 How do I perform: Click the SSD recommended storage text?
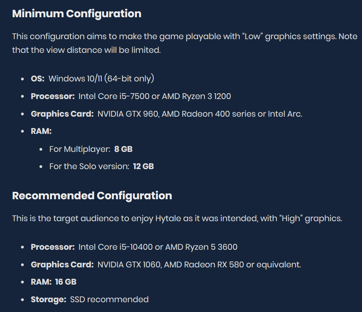[109, 299]
